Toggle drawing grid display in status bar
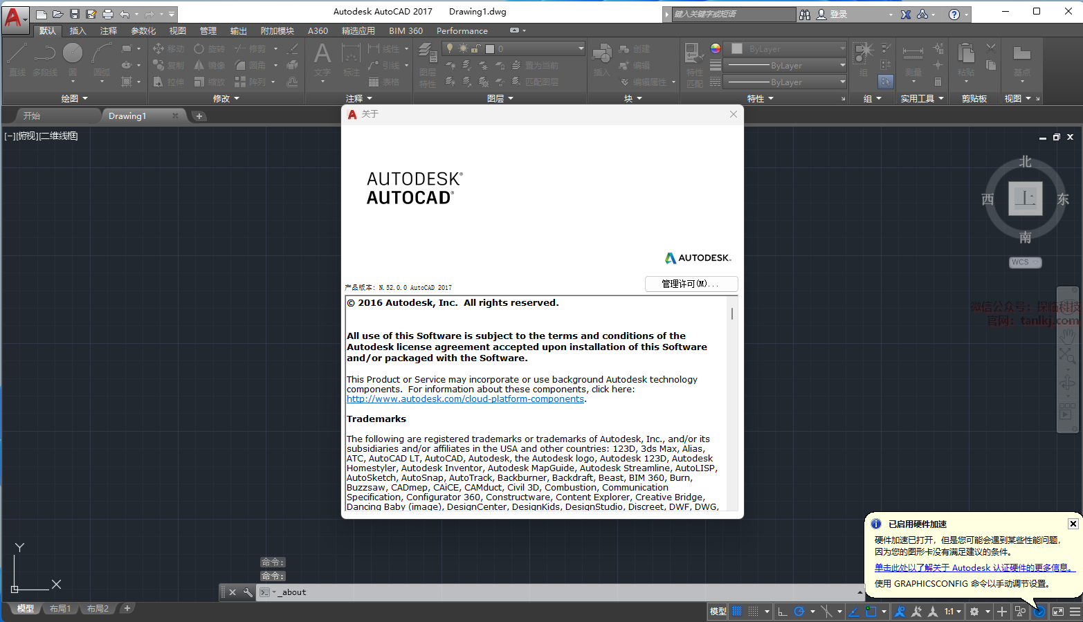The height and width of the screenshot is (622, 1083). (737, 612)
